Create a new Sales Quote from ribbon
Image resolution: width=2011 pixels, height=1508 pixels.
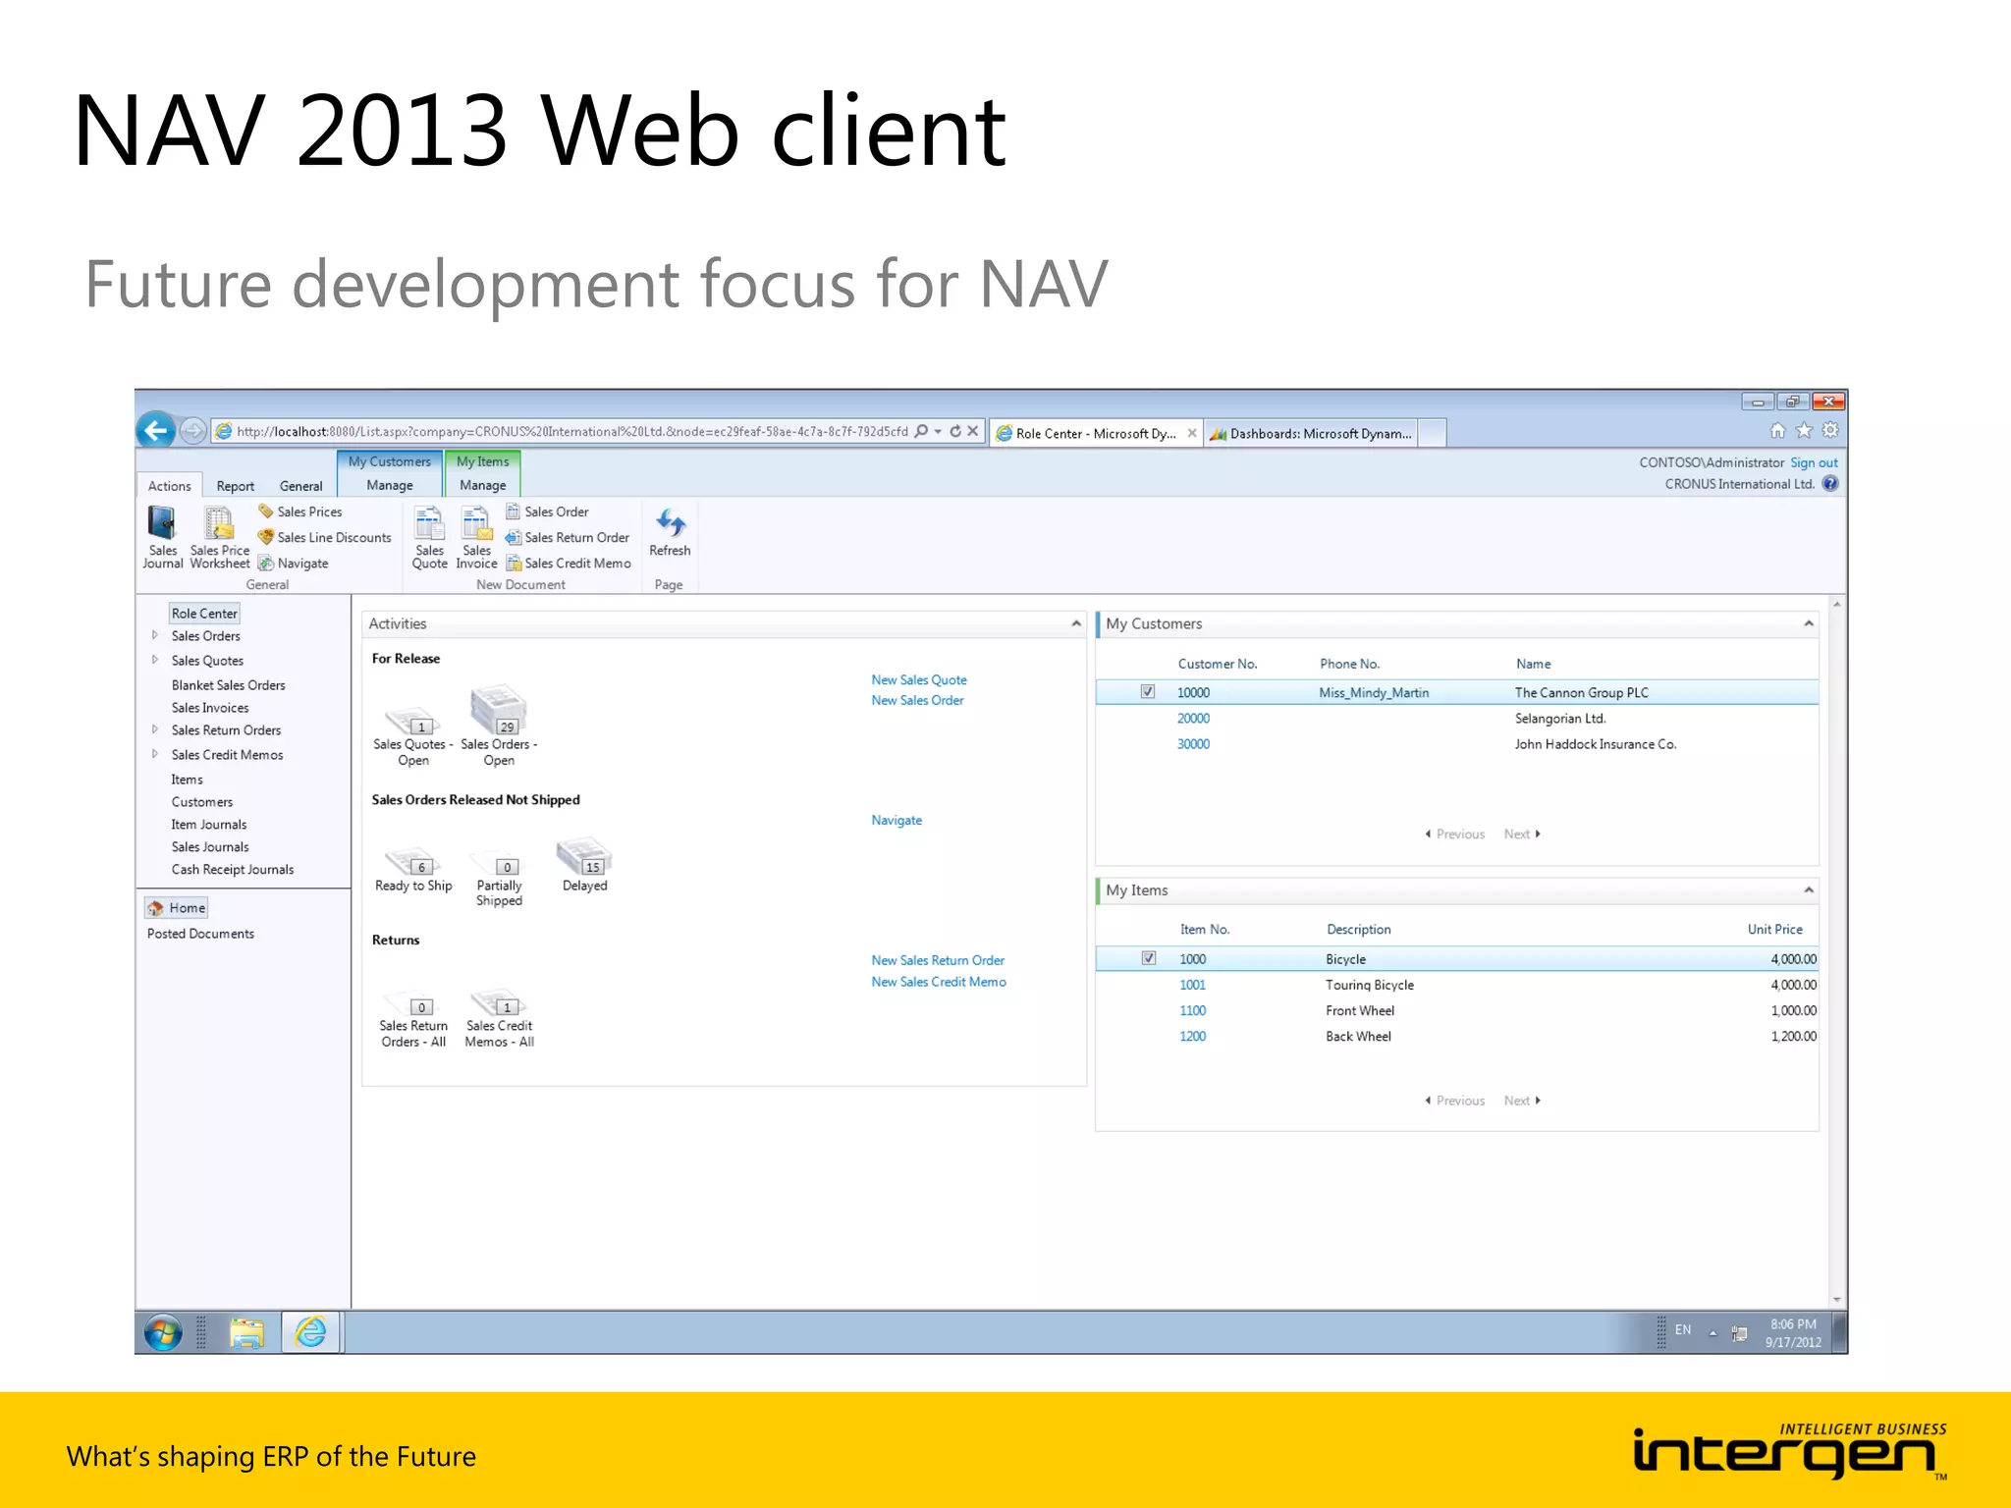[x=429, y=537]
